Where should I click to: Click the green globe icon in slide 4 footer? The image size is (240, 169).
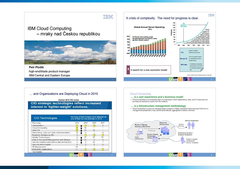(x=170, y=155)
